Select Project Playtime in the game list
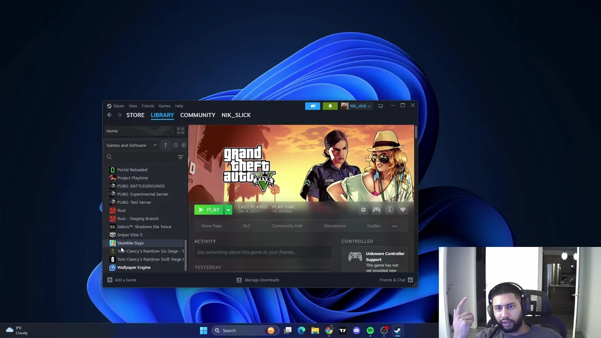This screenshot has height=338, width=601. (132, 178)
